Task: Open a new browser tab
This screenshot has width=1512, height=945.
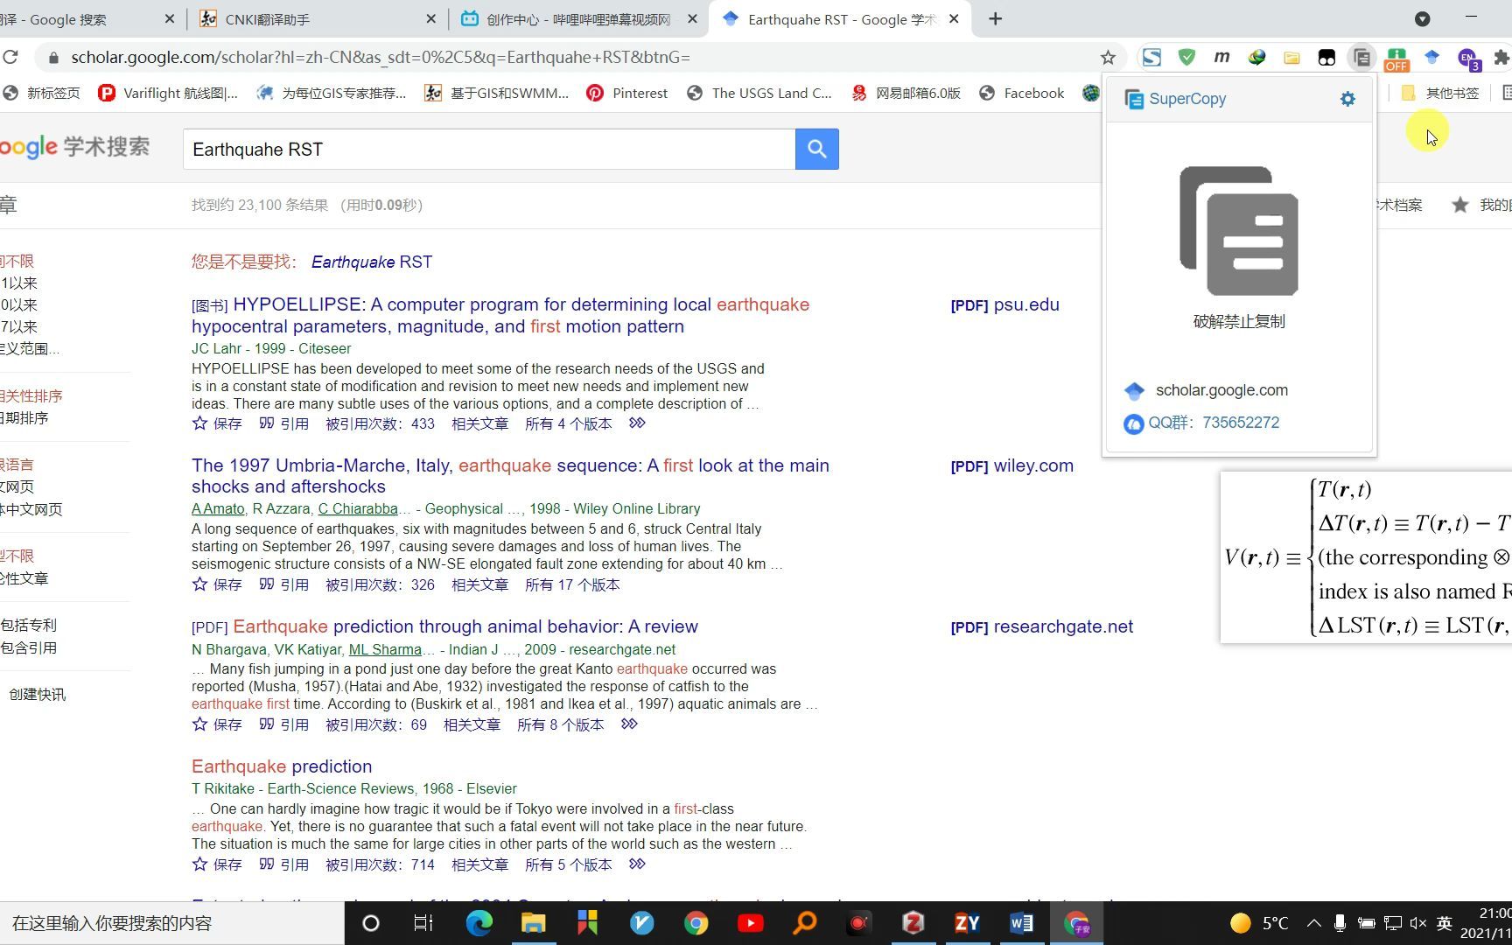Action: pyautogui.click(x=995, y=18)
